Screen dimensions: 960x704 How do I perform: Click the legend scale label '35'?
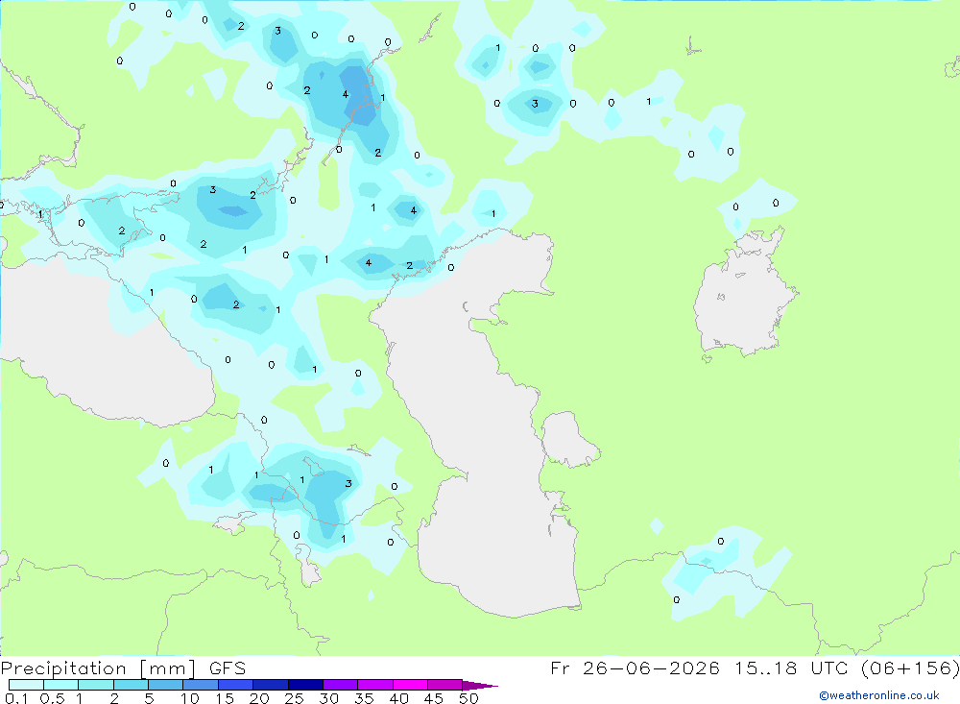tap(364, 698)
